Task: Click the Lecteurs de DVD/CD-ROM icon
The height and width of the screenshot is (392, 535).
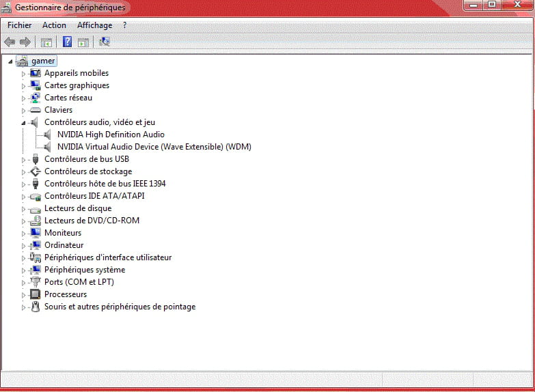Action: coord(35,221)
